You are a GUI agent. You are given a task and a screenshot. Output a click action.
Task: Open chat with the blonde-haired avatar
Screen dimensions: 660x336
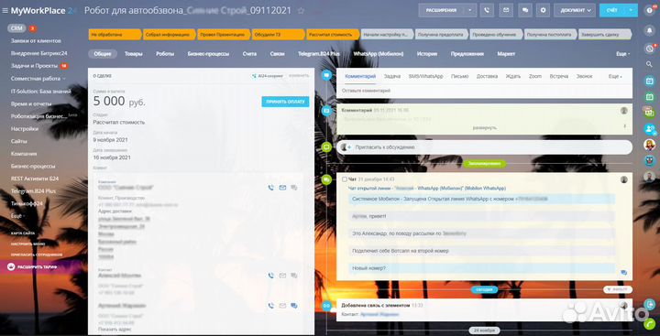click(x=650, y=145)
